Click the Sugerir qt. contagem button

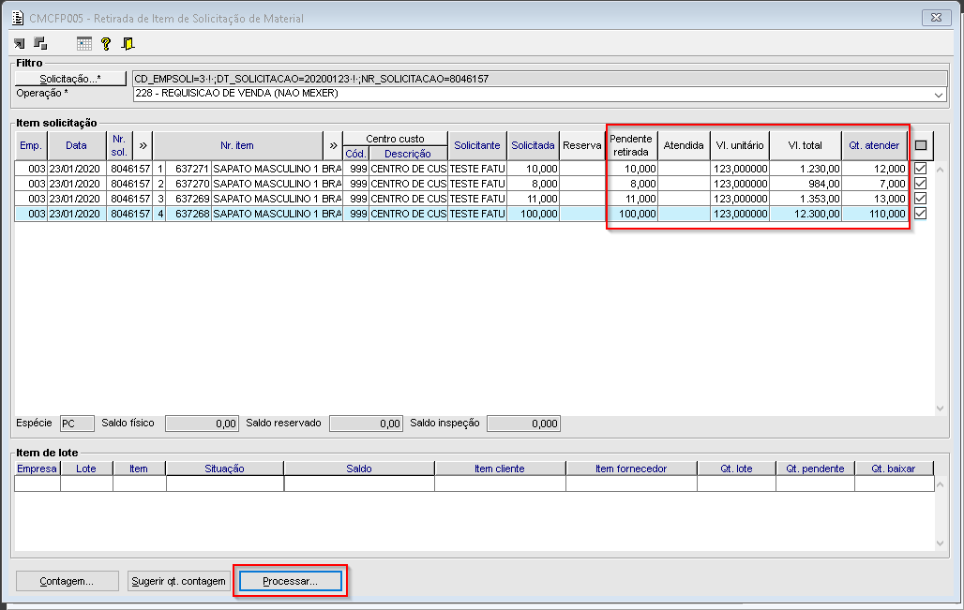click(178, 581)
